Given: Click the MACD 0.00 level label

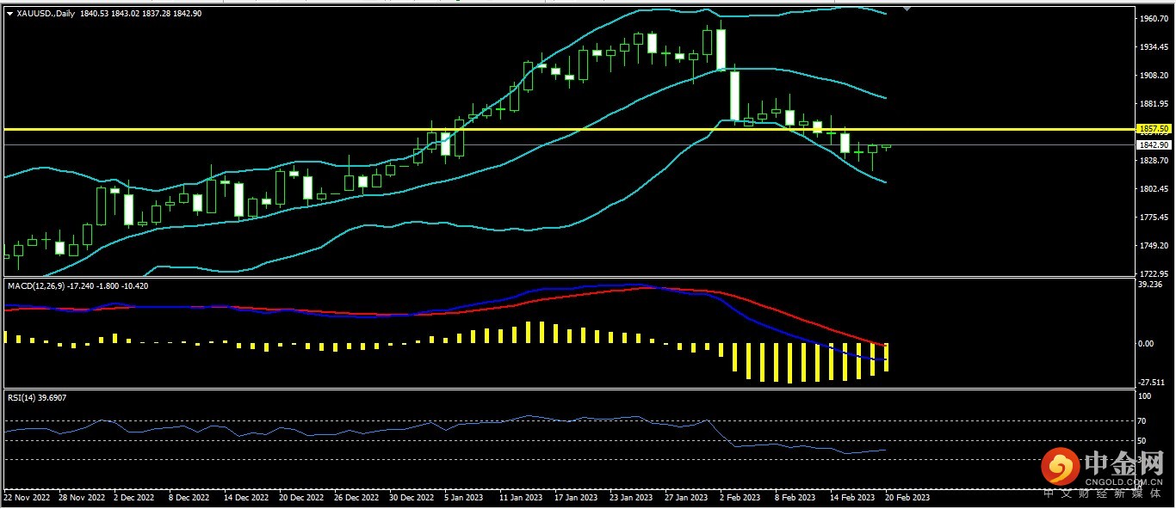Looking at the screenshot, I should click(x=1145, y=343).
